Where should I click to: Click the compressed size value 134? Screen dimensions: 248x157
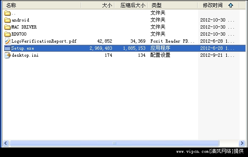[x=142, y=55]
